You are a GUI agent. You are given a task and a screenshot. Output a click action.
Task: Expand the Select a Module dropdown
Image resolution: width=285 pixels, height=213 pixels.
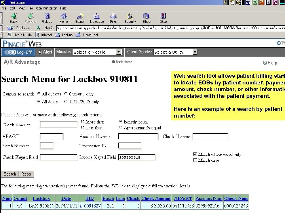coord(119,52)
